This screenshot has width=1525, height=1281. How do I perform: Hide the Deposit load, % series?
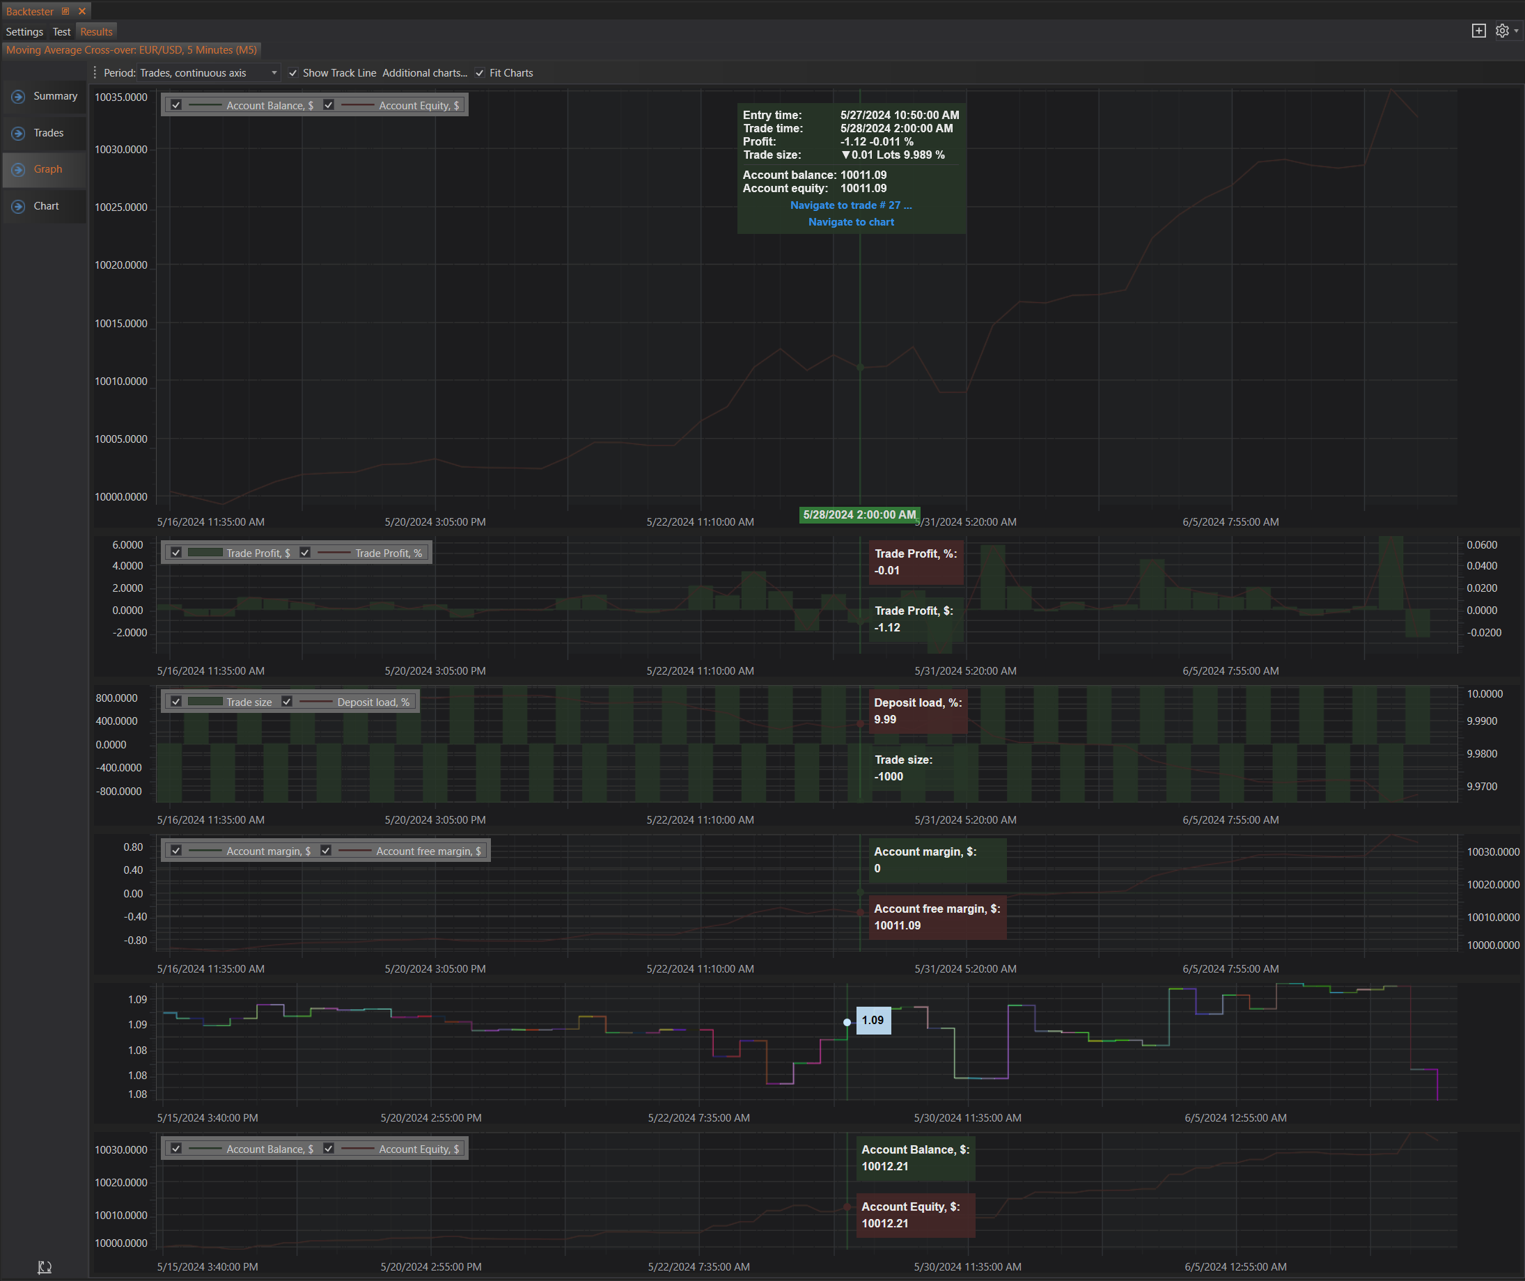click(288, 702)
